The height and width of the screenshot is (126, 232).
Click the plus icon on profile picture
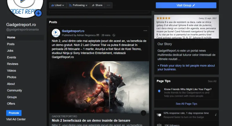click(38, 13)
